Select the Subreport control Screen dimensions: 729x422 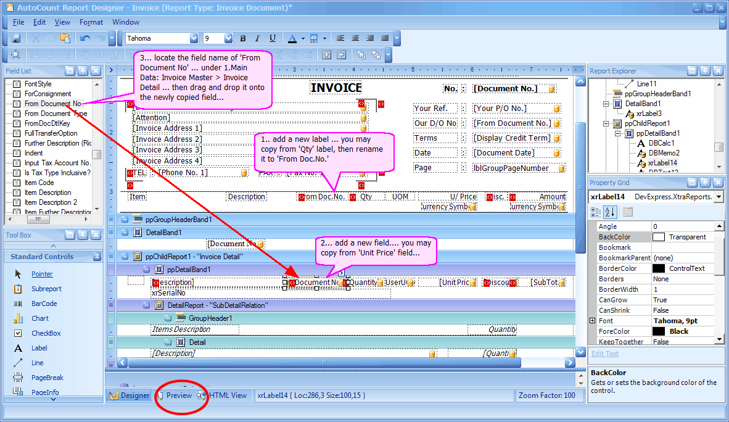(46, 289)
